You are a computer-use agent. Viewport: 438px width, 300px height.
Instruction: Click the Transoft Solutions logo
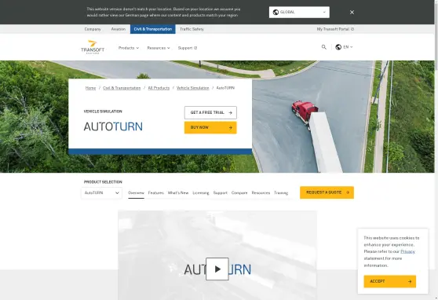93,47
